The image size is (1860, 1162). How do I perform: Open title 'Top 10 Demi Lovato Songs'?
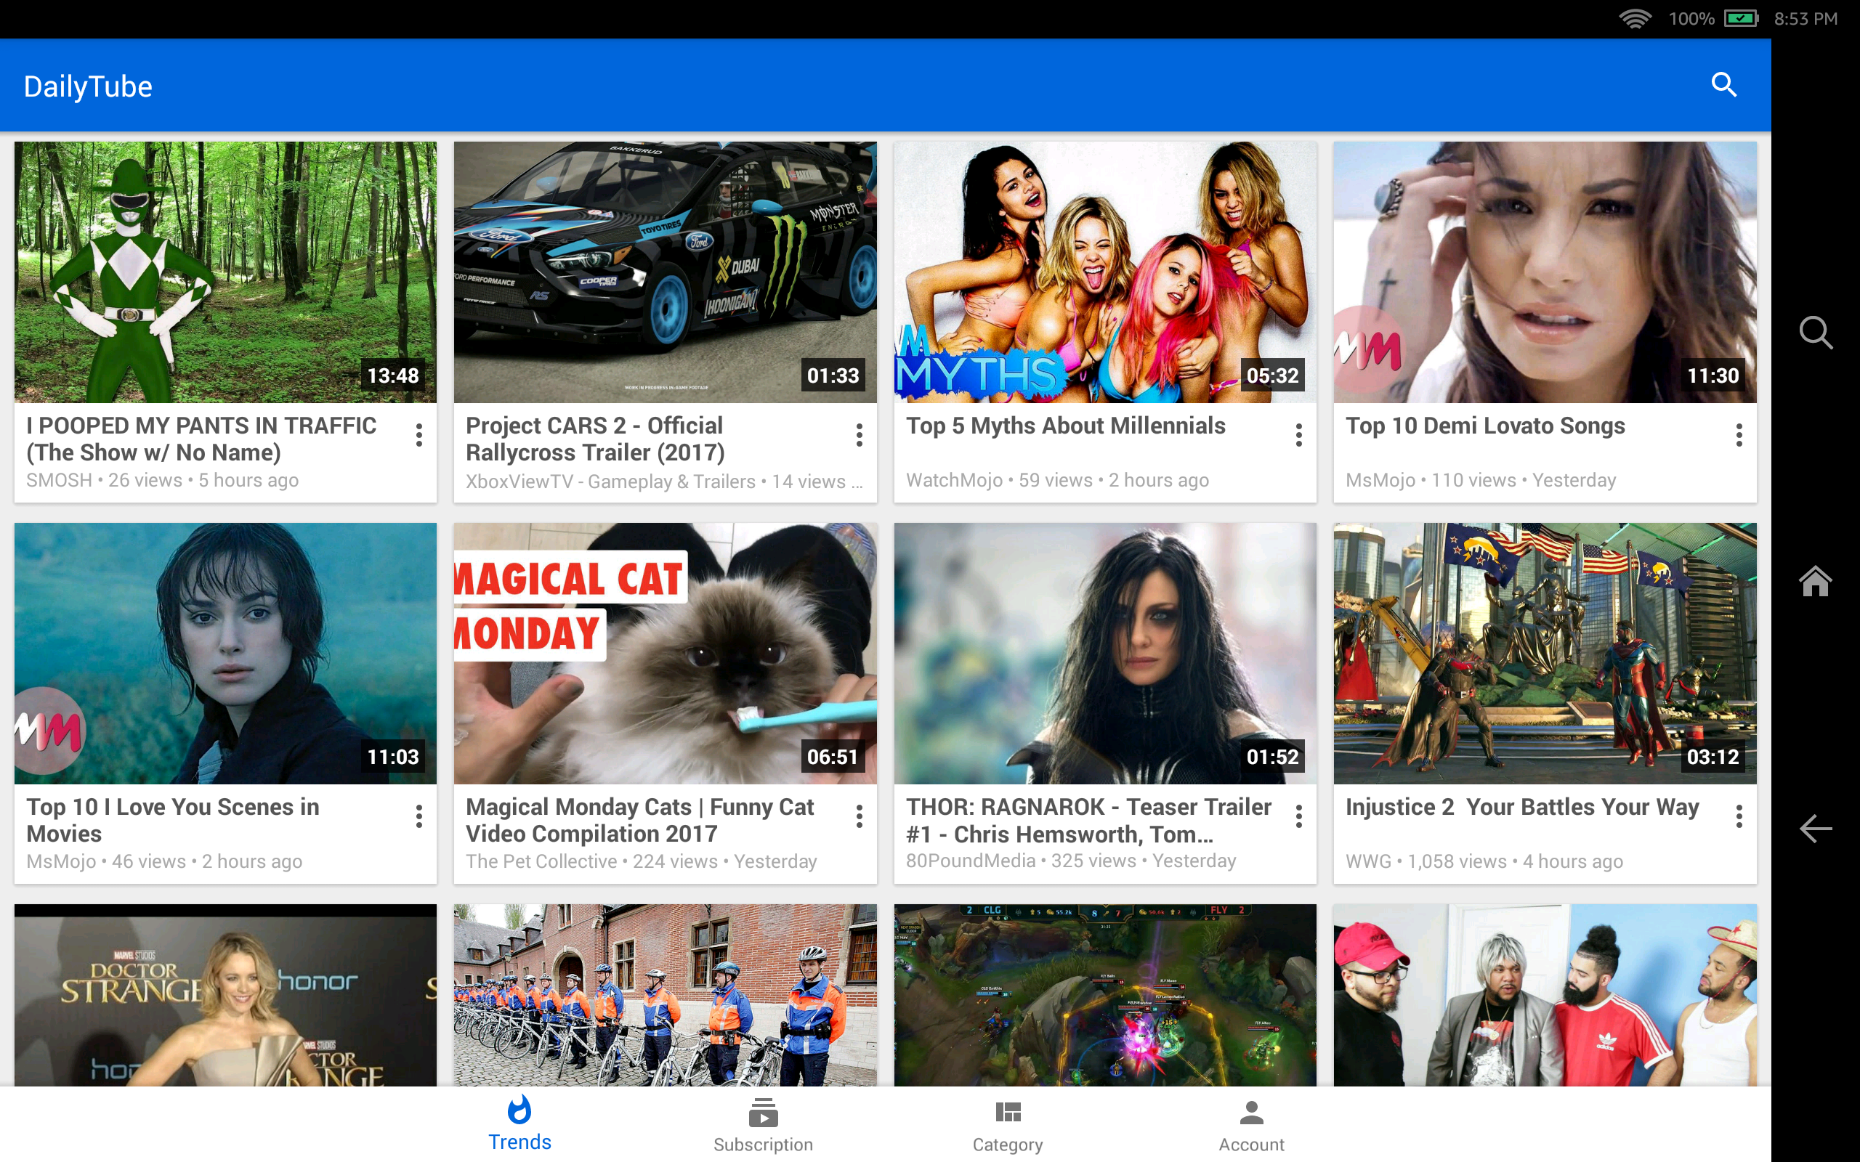coord(1485,426)
